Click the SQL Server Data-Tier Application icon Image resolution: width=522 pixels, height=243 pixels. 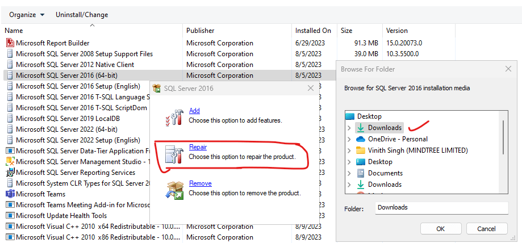10,151
